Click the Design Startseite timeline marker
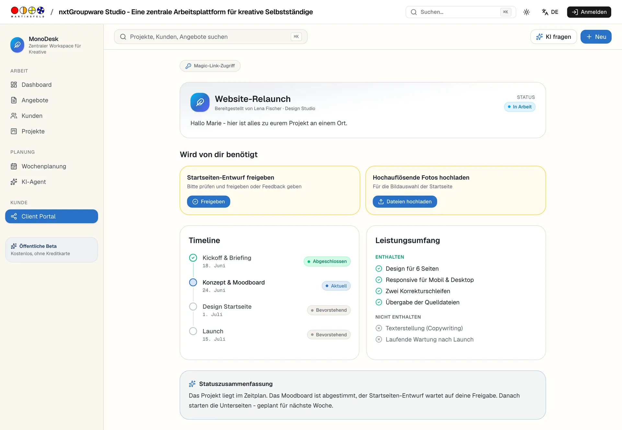This screenshot has height=430, width=622. tap(193, 307)
